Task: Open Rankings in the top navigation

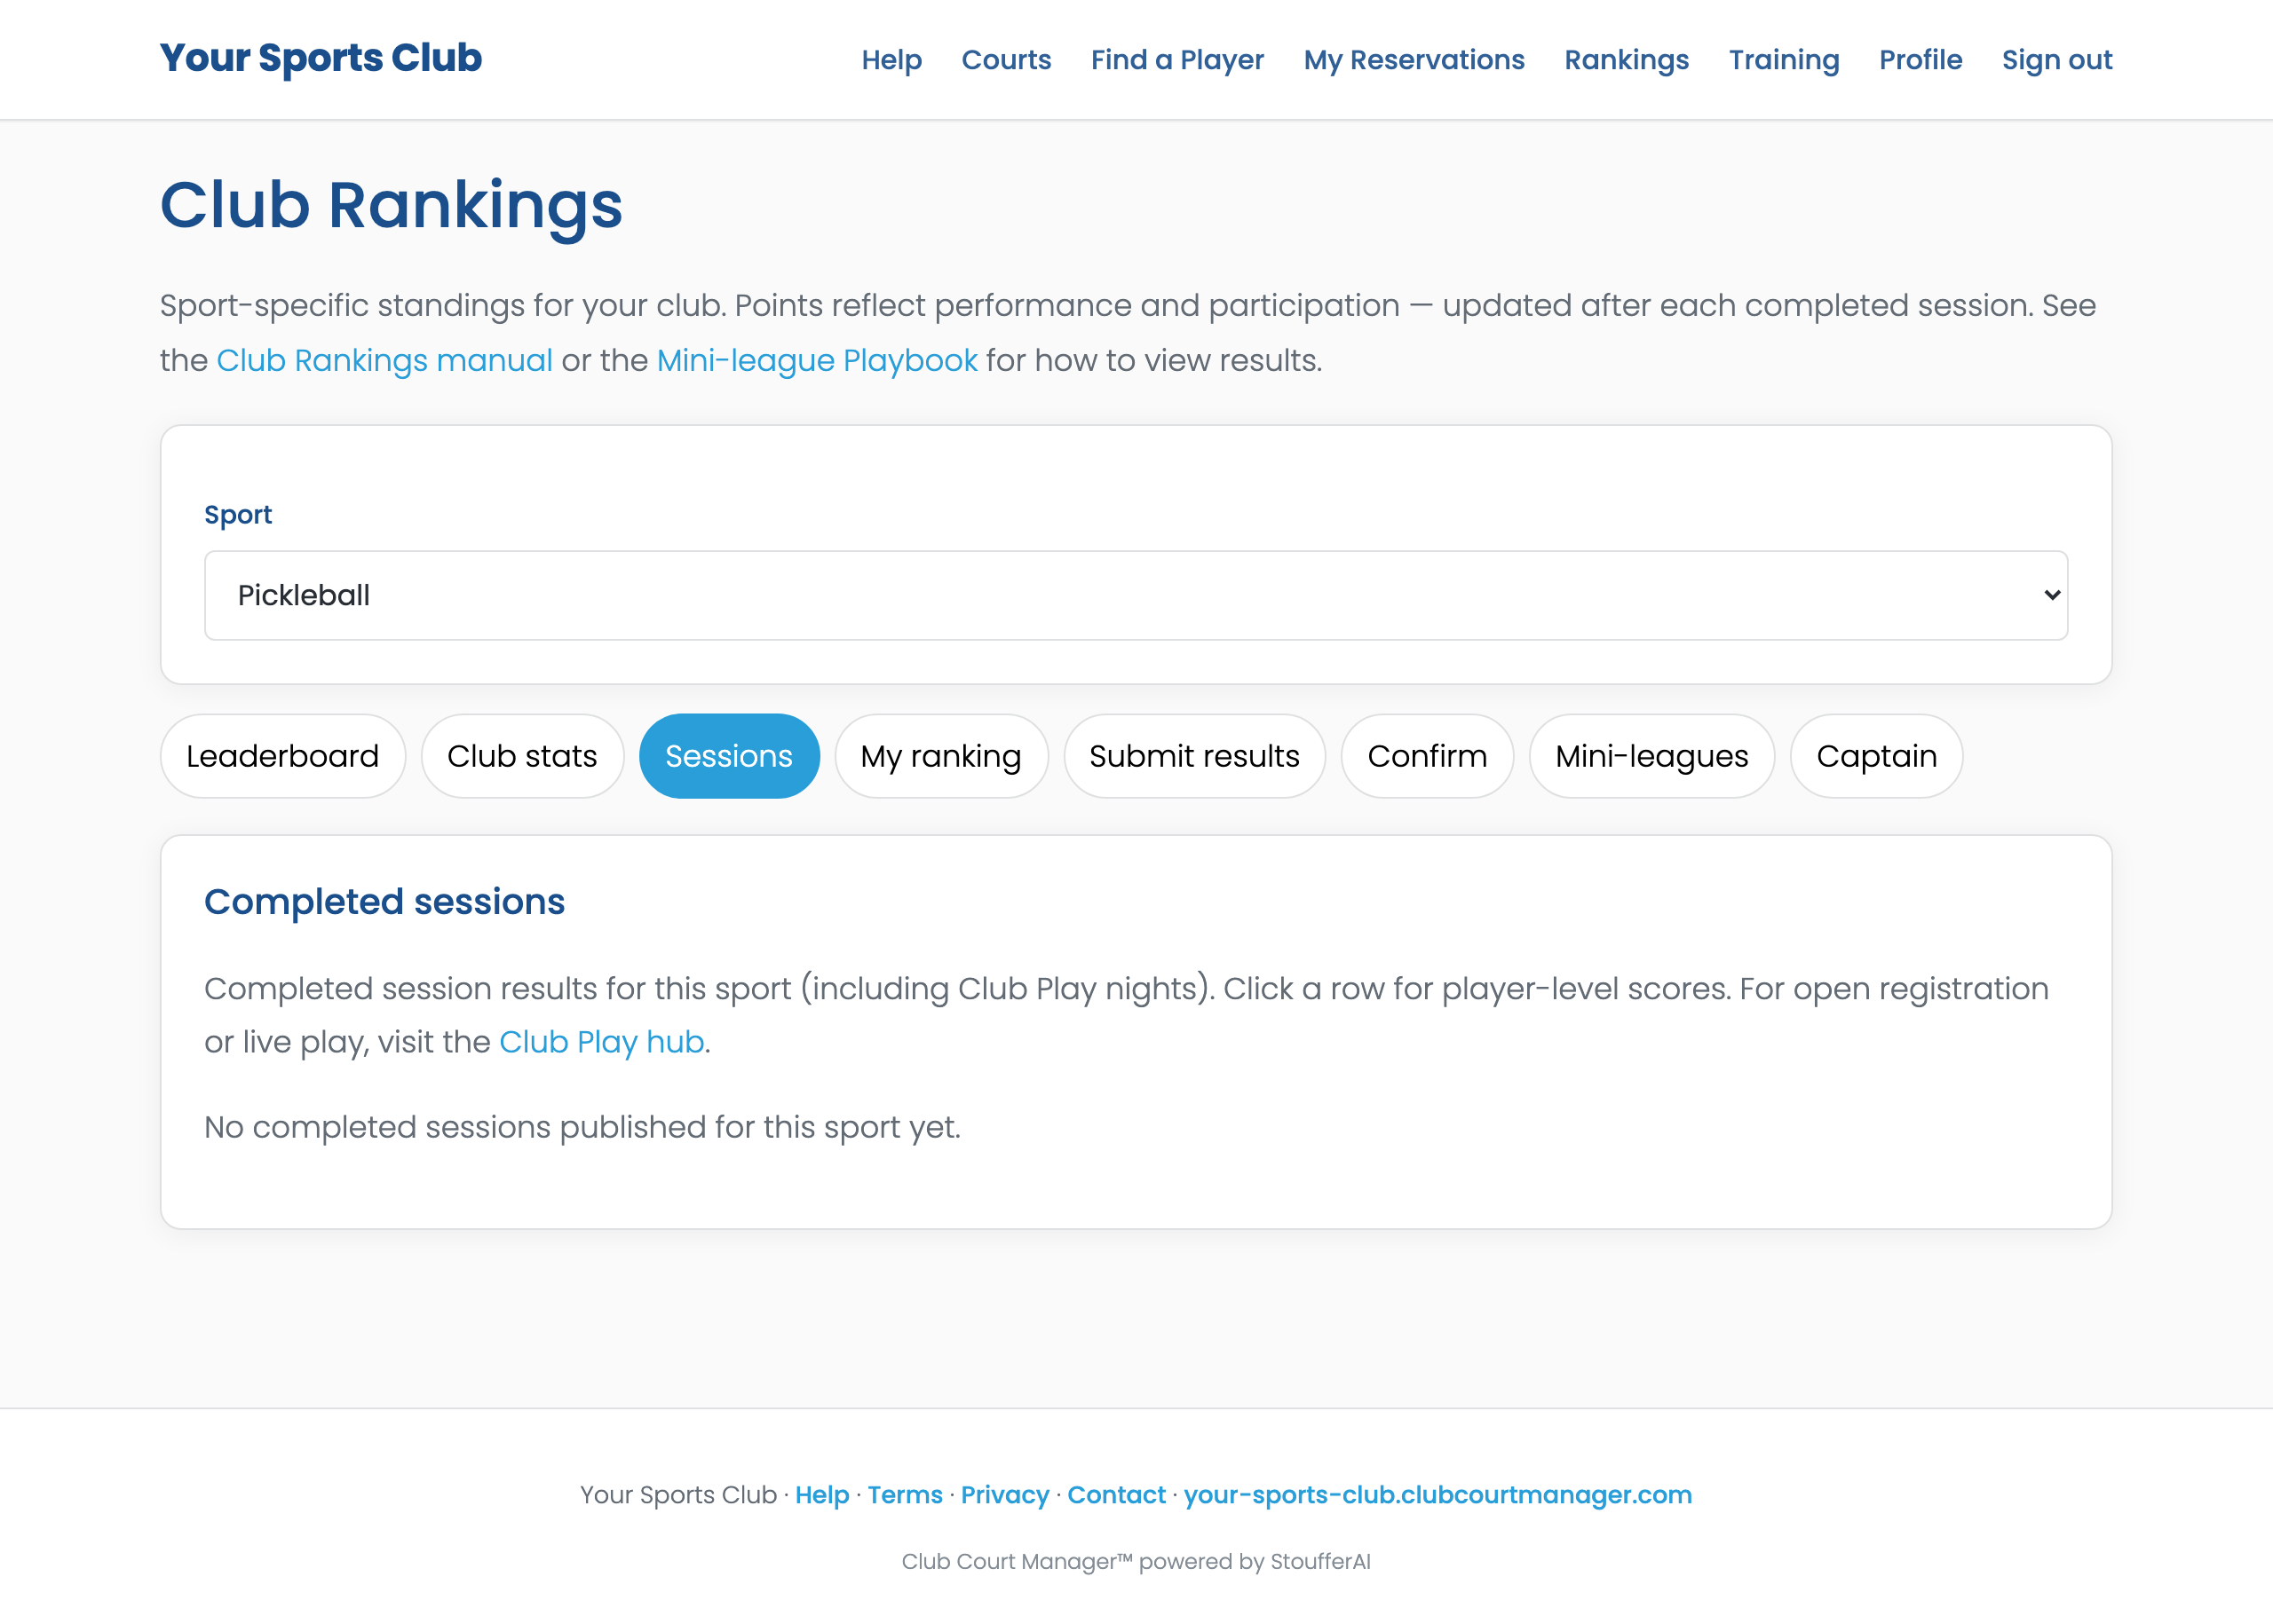Action: 1627,60
